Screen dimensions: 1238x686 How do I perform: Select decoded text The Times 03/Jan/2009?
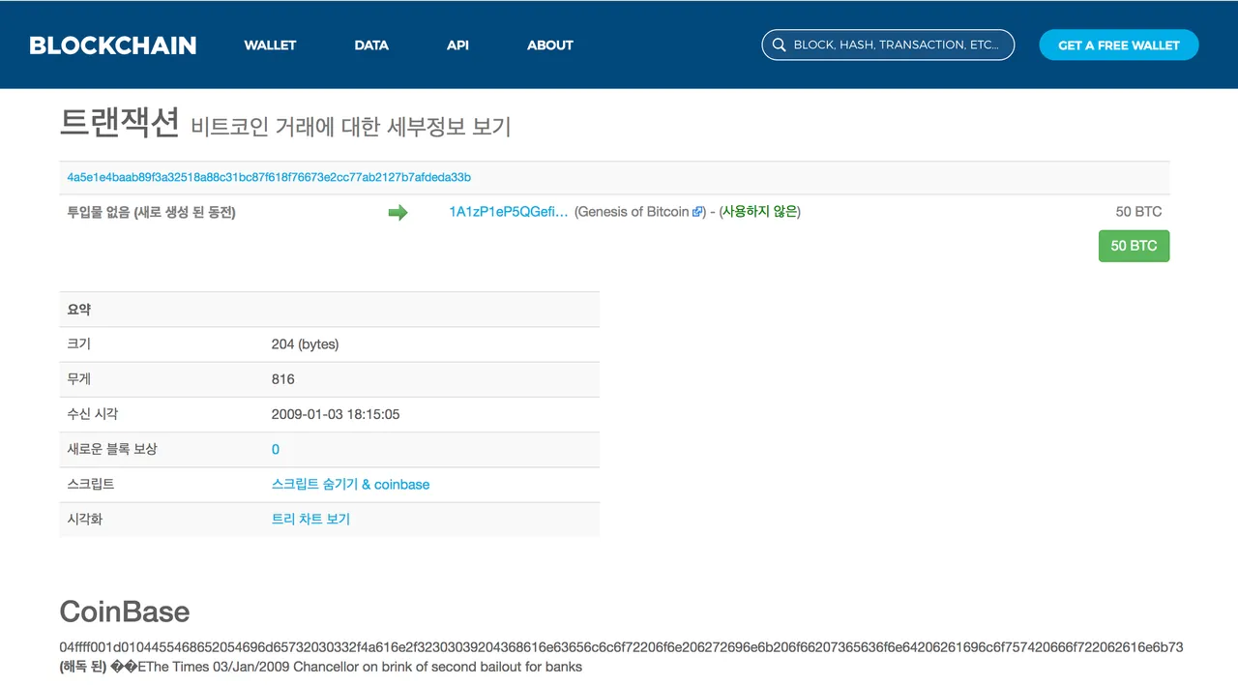[x=359, y=667]
